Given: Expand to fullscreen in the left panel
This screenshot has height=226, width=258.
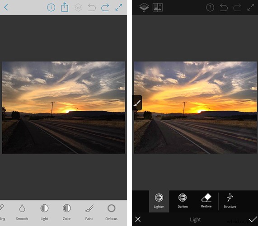Looking at the screenshot, I should coord(119,7).
